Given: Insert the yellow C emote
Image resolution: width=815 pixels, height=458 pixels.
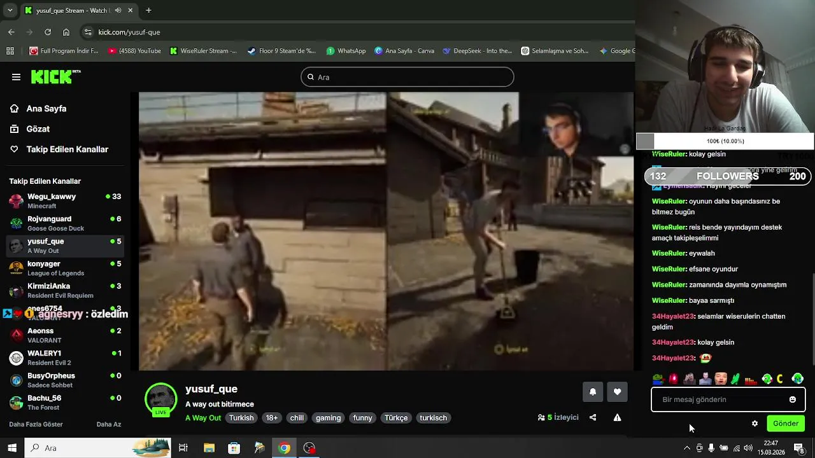Looking at the screenshot, I should click(x=780, y=379).
